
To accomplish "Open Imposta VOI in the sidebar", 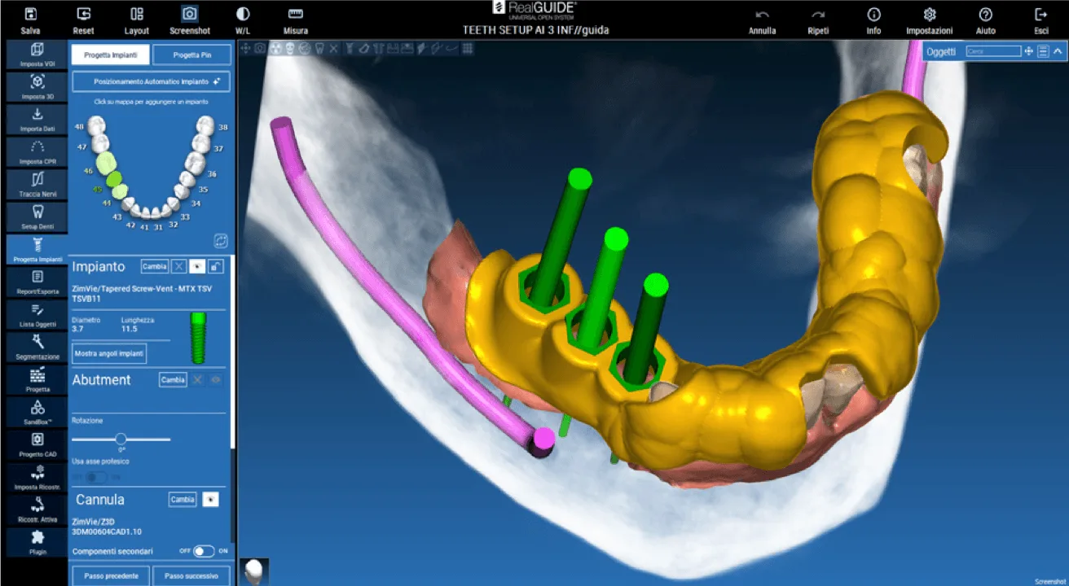I will 37,55.
